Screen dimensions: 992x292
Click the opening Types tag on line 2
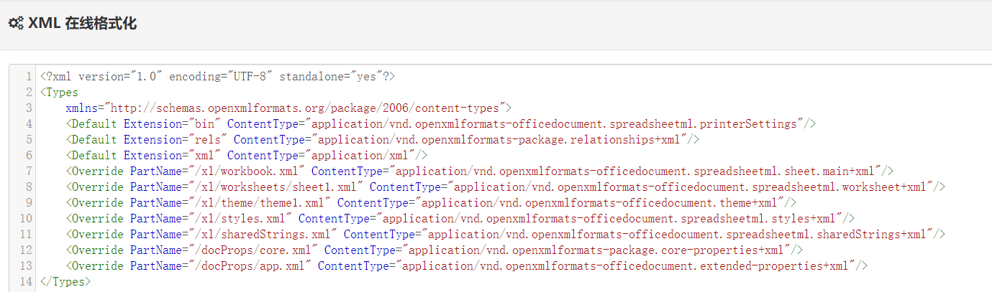(60, 93)
